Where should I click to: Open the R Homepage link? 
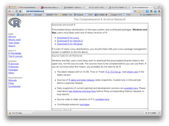[x=15, y=53]
